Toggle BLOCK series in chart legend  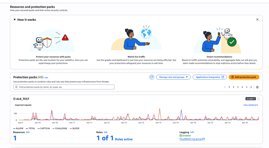(x=75, y=128)
